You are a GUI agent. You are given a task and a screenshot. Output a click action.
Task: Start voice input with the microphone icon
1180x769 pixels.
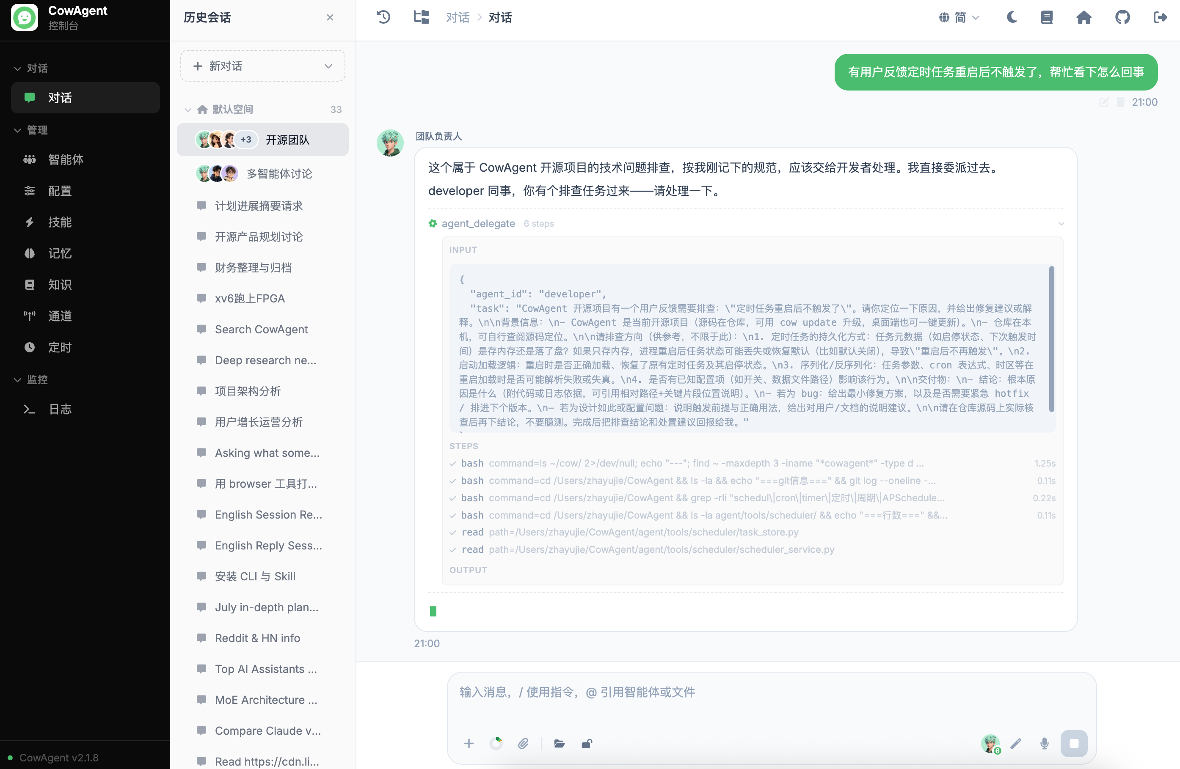[1044, 743]
